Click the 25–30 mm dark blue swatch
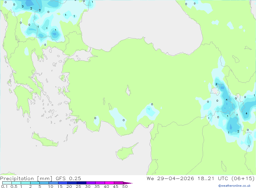 point(81,183)
